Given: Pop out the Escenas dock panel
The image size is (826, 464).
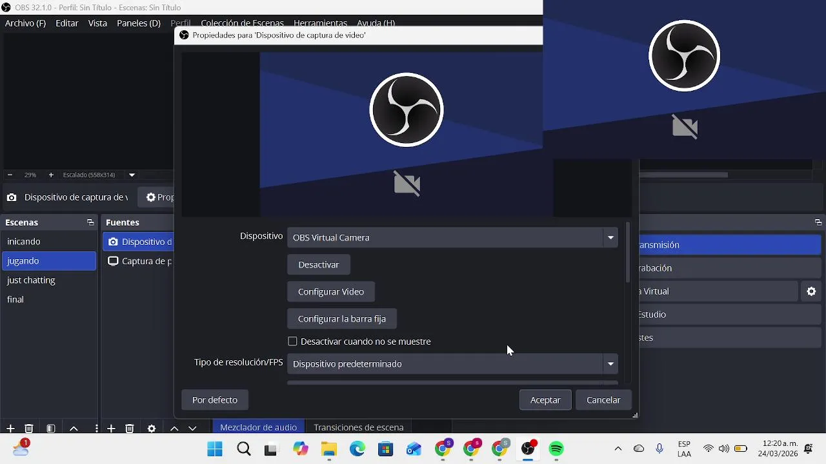Looking at the screenshot, I should click(x=90, y=222).
